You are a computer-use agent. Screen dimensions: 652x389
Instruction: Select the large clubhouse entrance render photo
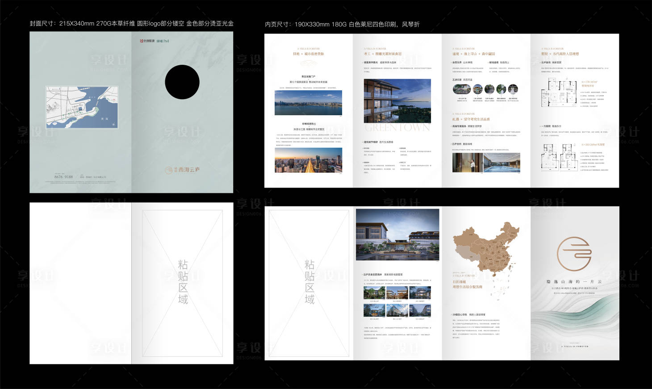tap(397, 234)
